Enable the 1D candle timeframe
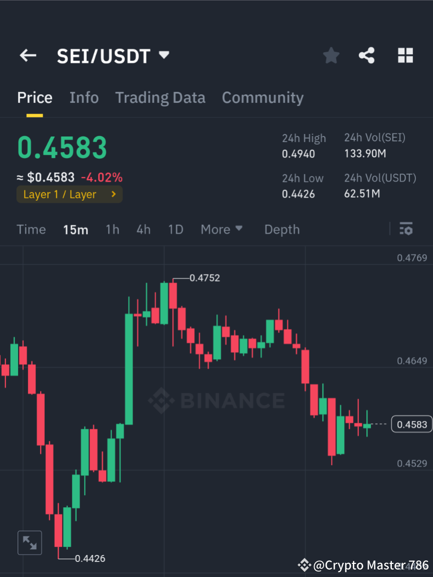This screenshot has height=577, width=433. 176,229
